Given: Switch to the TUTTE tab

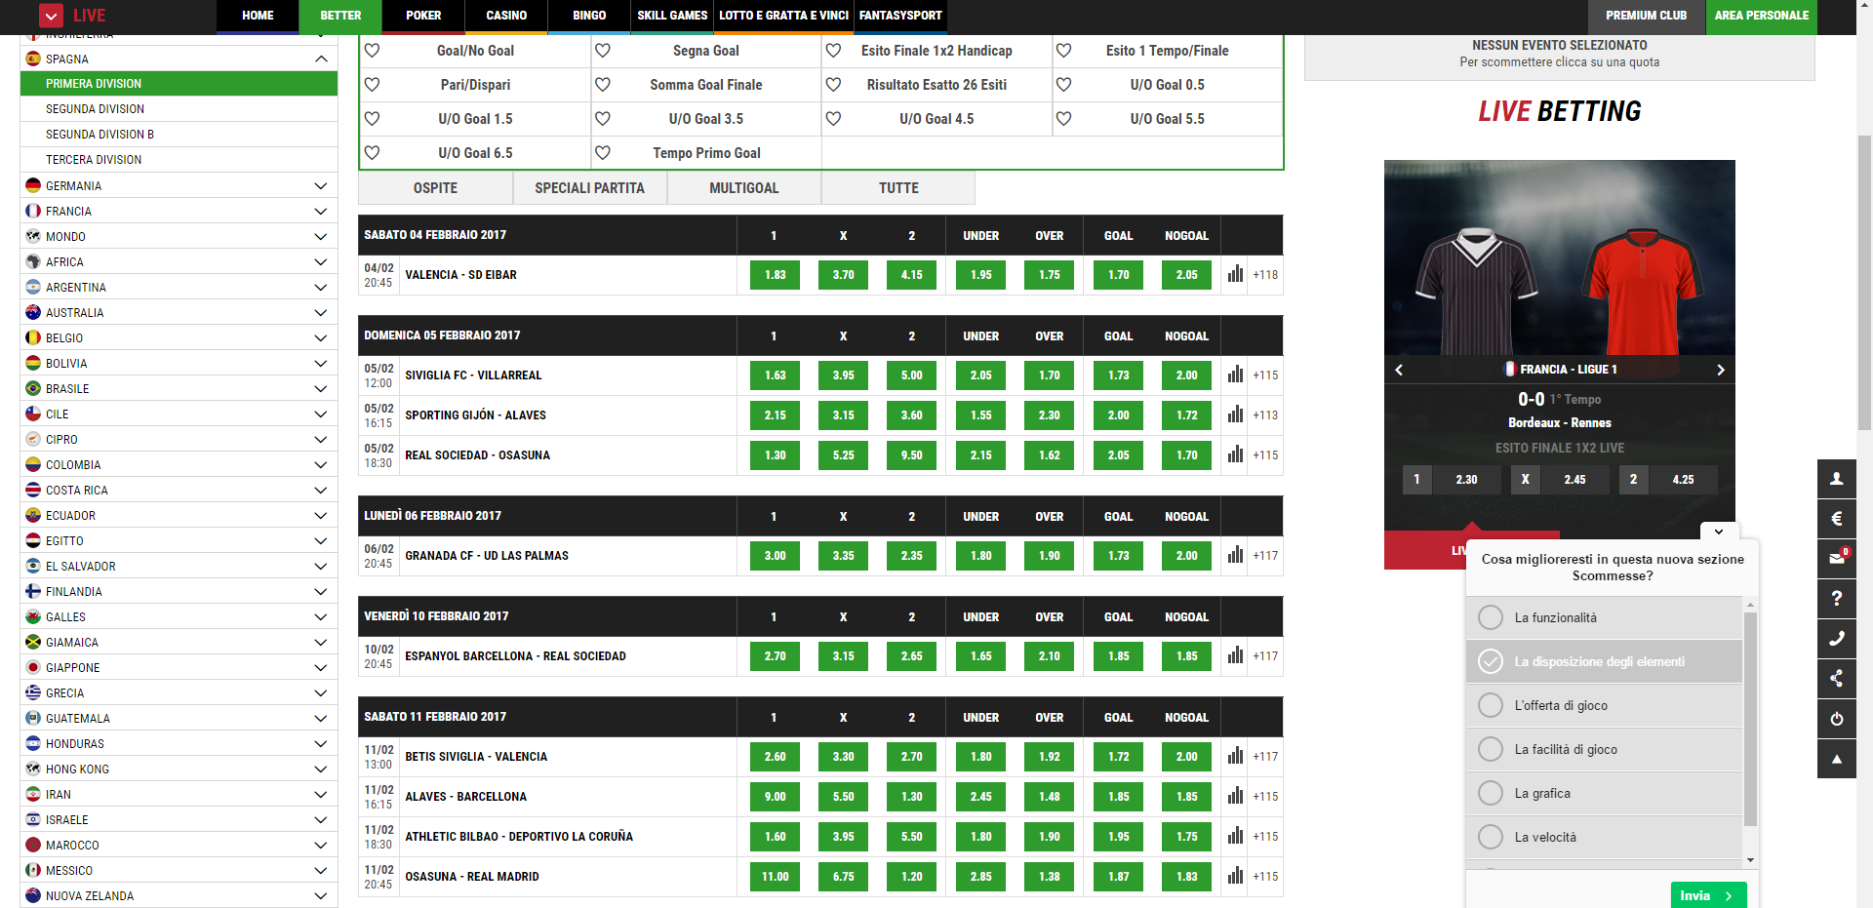Looking at the screenshot, I should click(898, 188).
